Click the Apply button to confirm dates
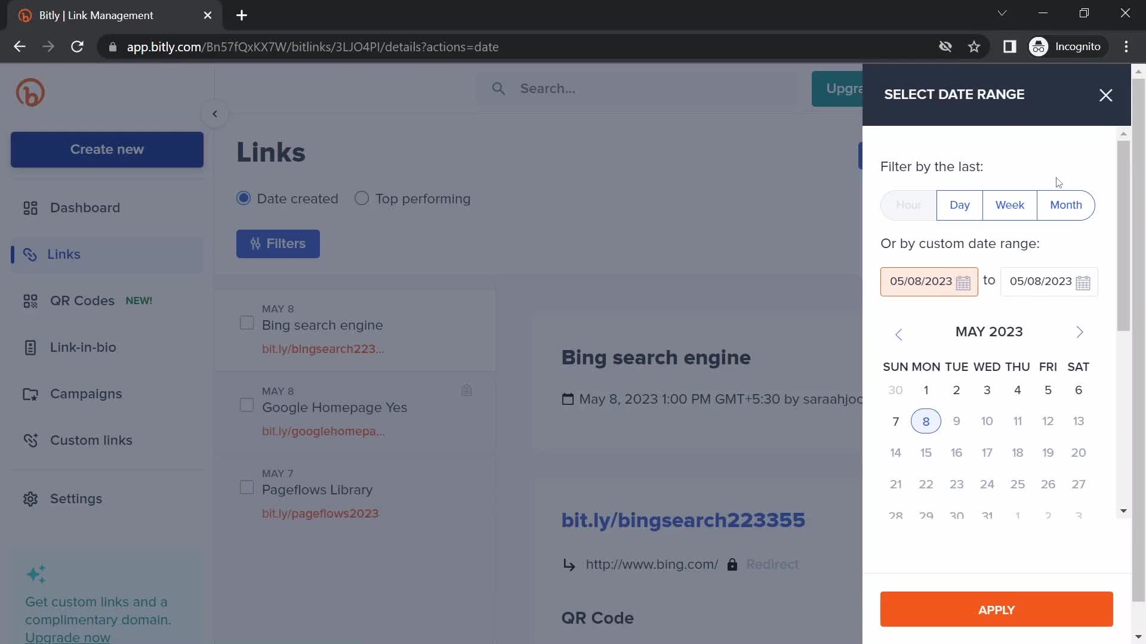This screenshot has height=644, width=1146. coord(996,609)
